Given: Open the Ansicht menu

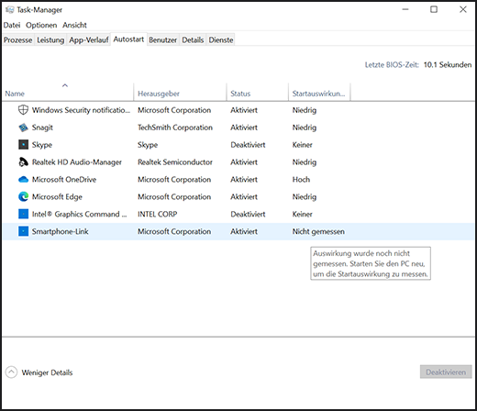Looking at the screenshot, I should click(74, 25).
